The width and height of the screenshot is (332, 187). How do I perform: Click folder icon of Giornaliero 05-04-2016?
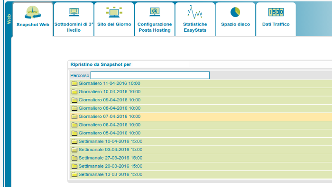click(x=74, y=133)
